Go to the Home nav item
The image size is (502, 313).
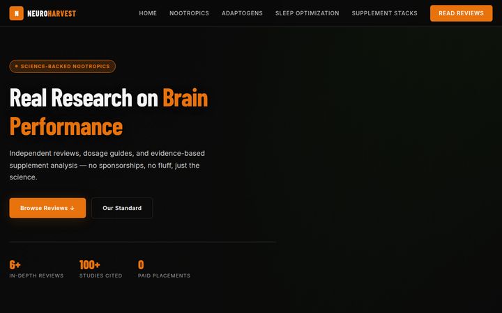(148, 13)
